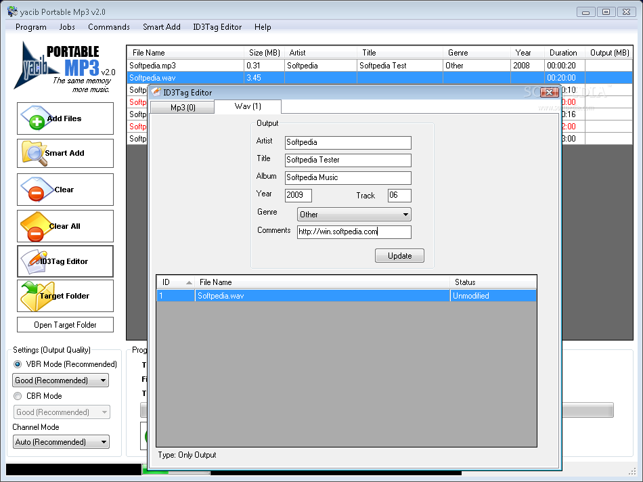Select Softpedia.mp3 row in file list

point(379,66)
